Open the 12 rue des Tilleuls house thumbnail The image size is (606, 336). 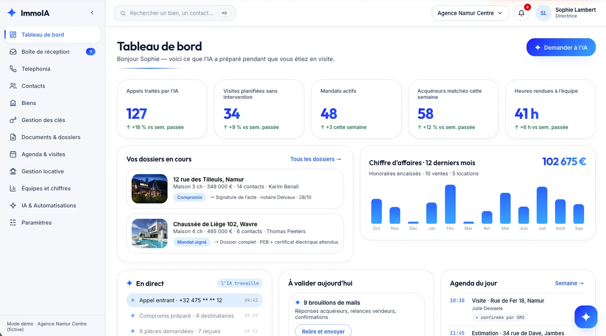click(149, 188)
